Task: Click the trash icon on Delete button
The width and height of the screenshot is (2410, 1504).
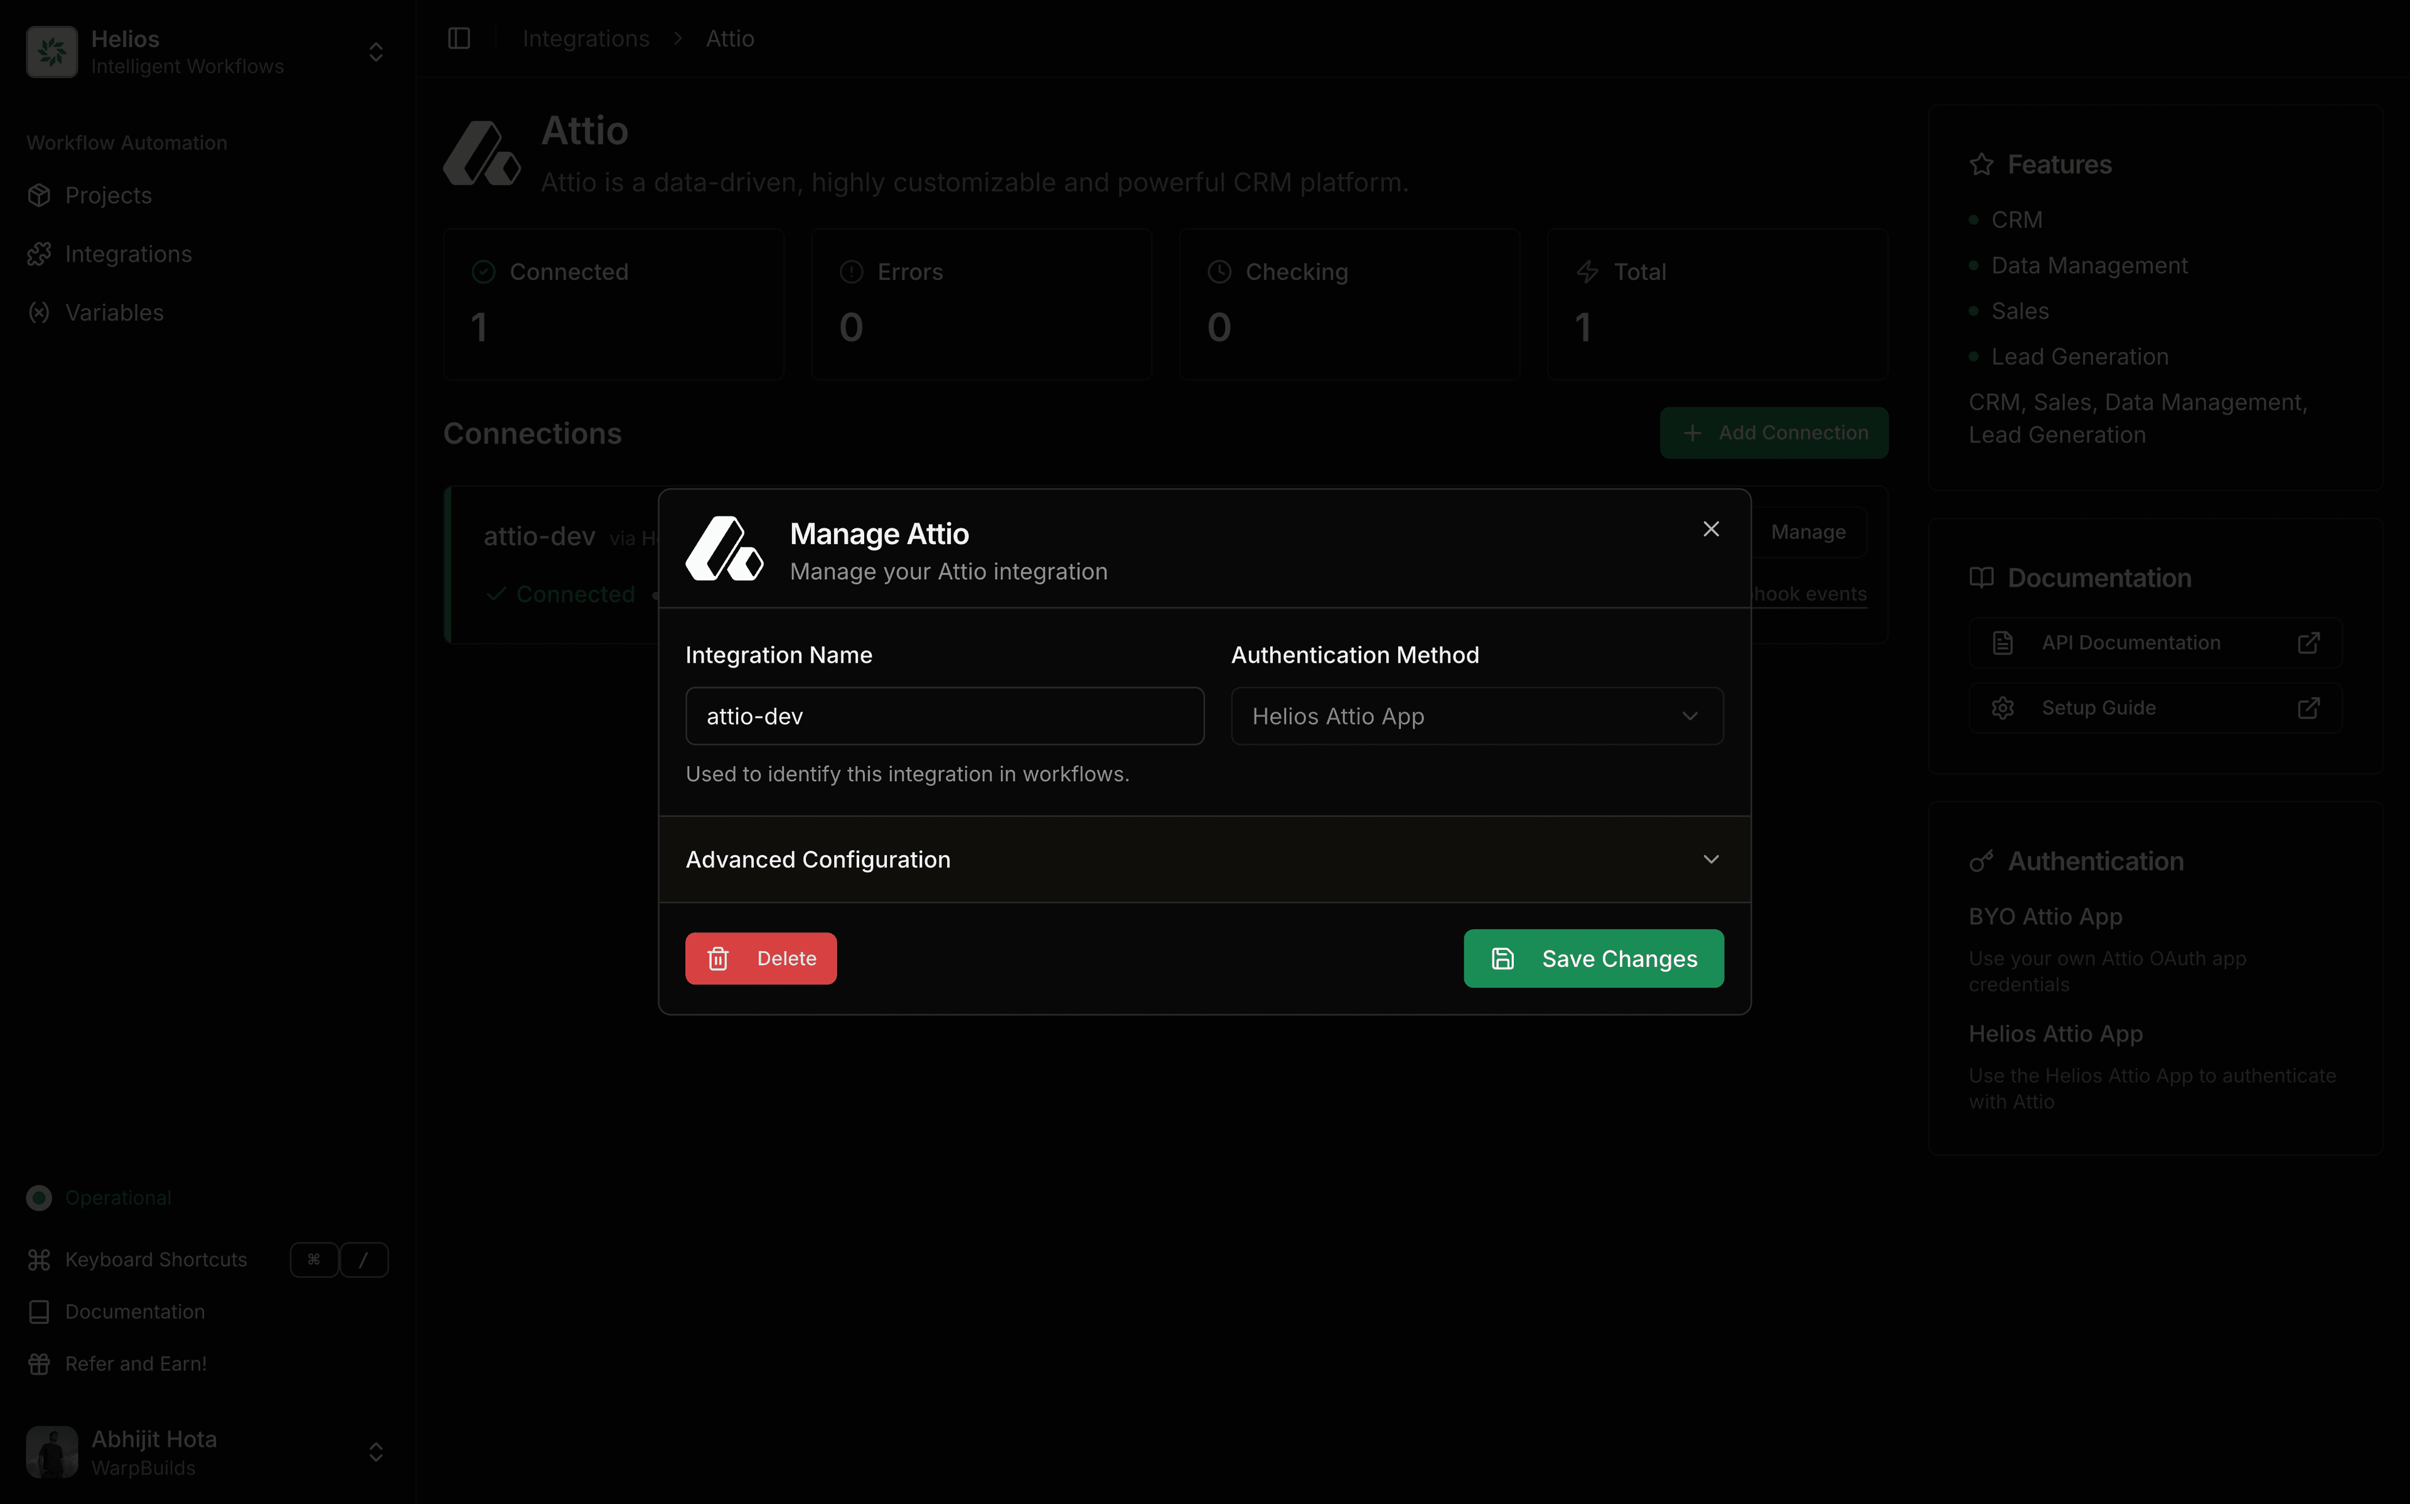Action: pos(718,958)
